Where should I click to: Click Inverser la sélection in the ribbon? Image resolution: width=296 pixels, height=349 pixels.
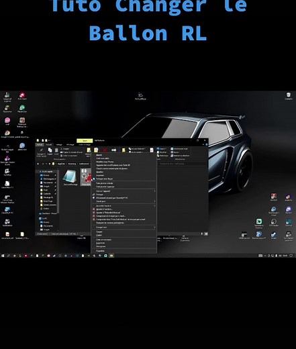pyautogui.click(x=181, y=156)
